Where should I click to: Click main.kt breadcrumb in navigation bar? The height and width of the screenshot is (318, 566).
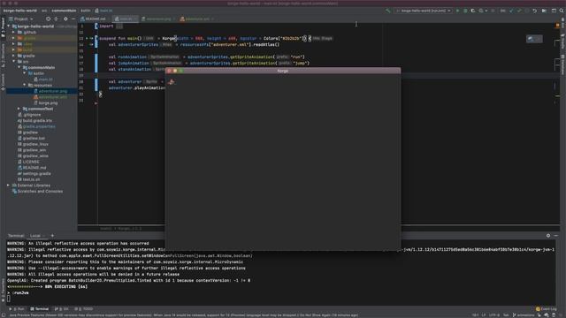click(104, 11)
